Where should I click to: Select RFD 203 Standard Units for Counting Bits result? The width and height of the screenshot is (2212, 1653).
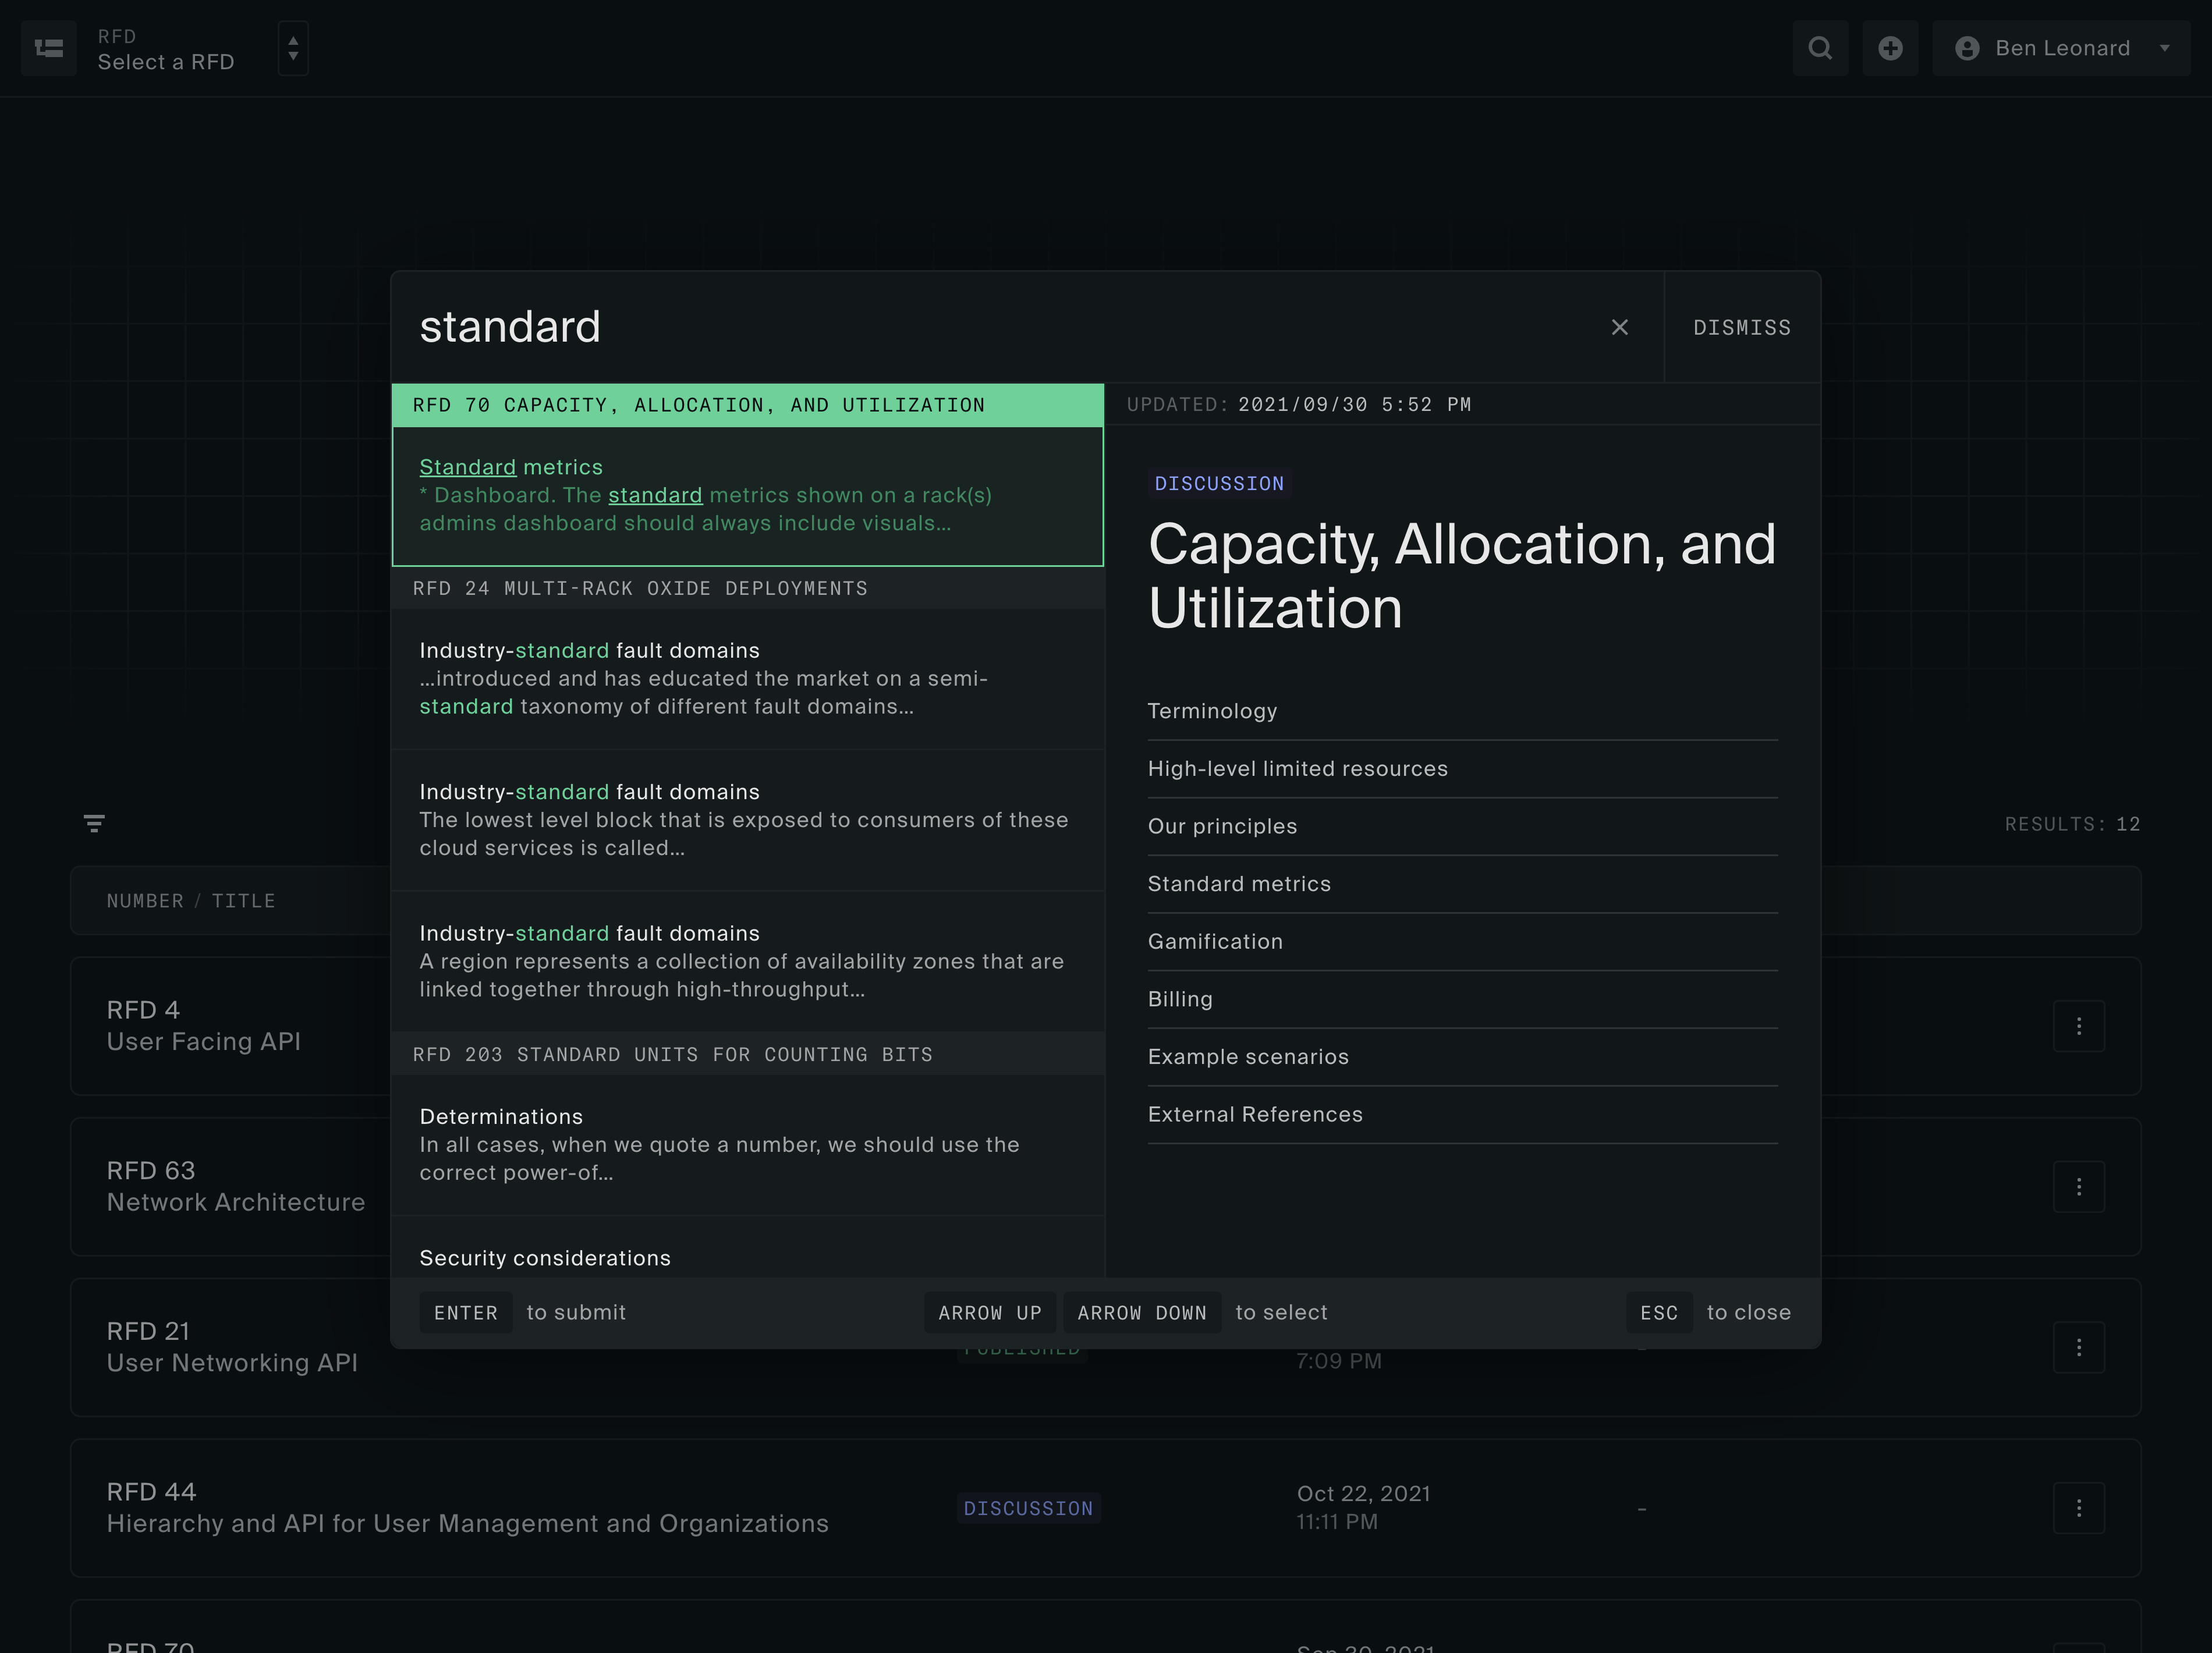(x=677, y=1054)
